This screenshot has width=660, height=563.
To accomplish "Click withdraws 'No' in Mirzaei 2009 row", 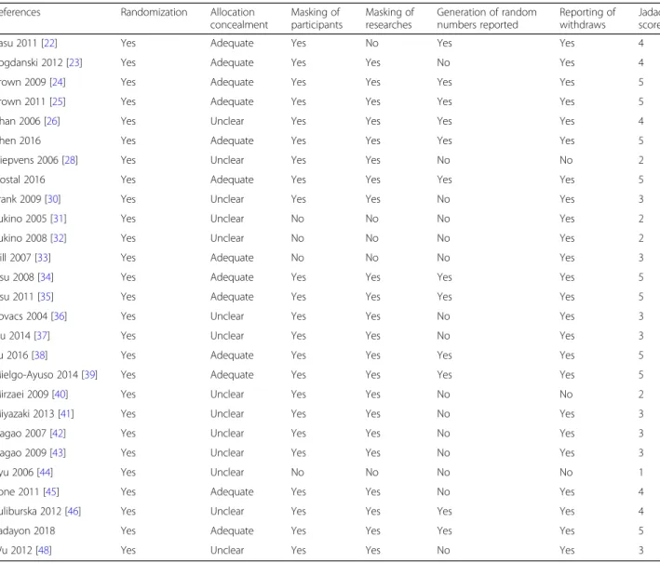I will [x=566, y=395].
